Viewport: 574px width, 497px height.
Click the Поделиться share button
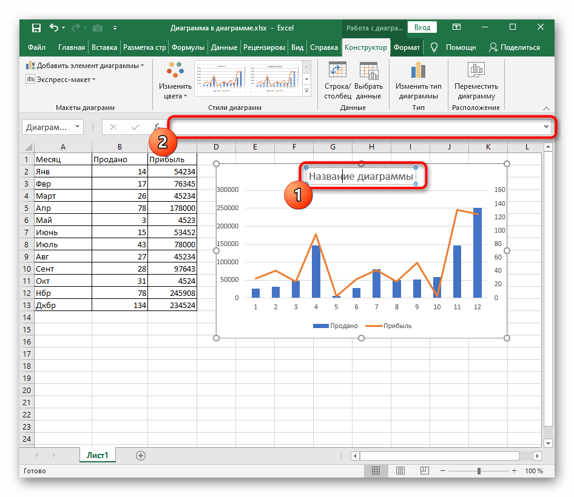(515, 47)
